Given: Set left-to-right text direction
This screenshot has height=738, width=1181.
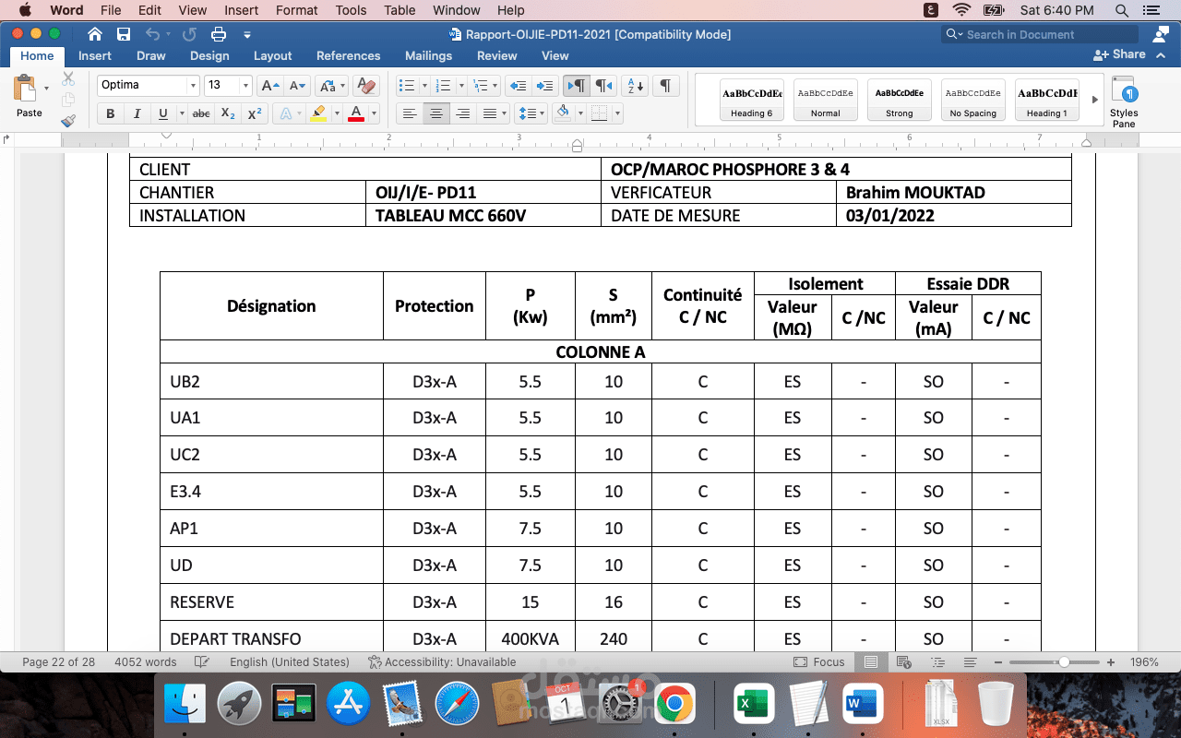Looking at the screenshot, I should tap(576, 86).
